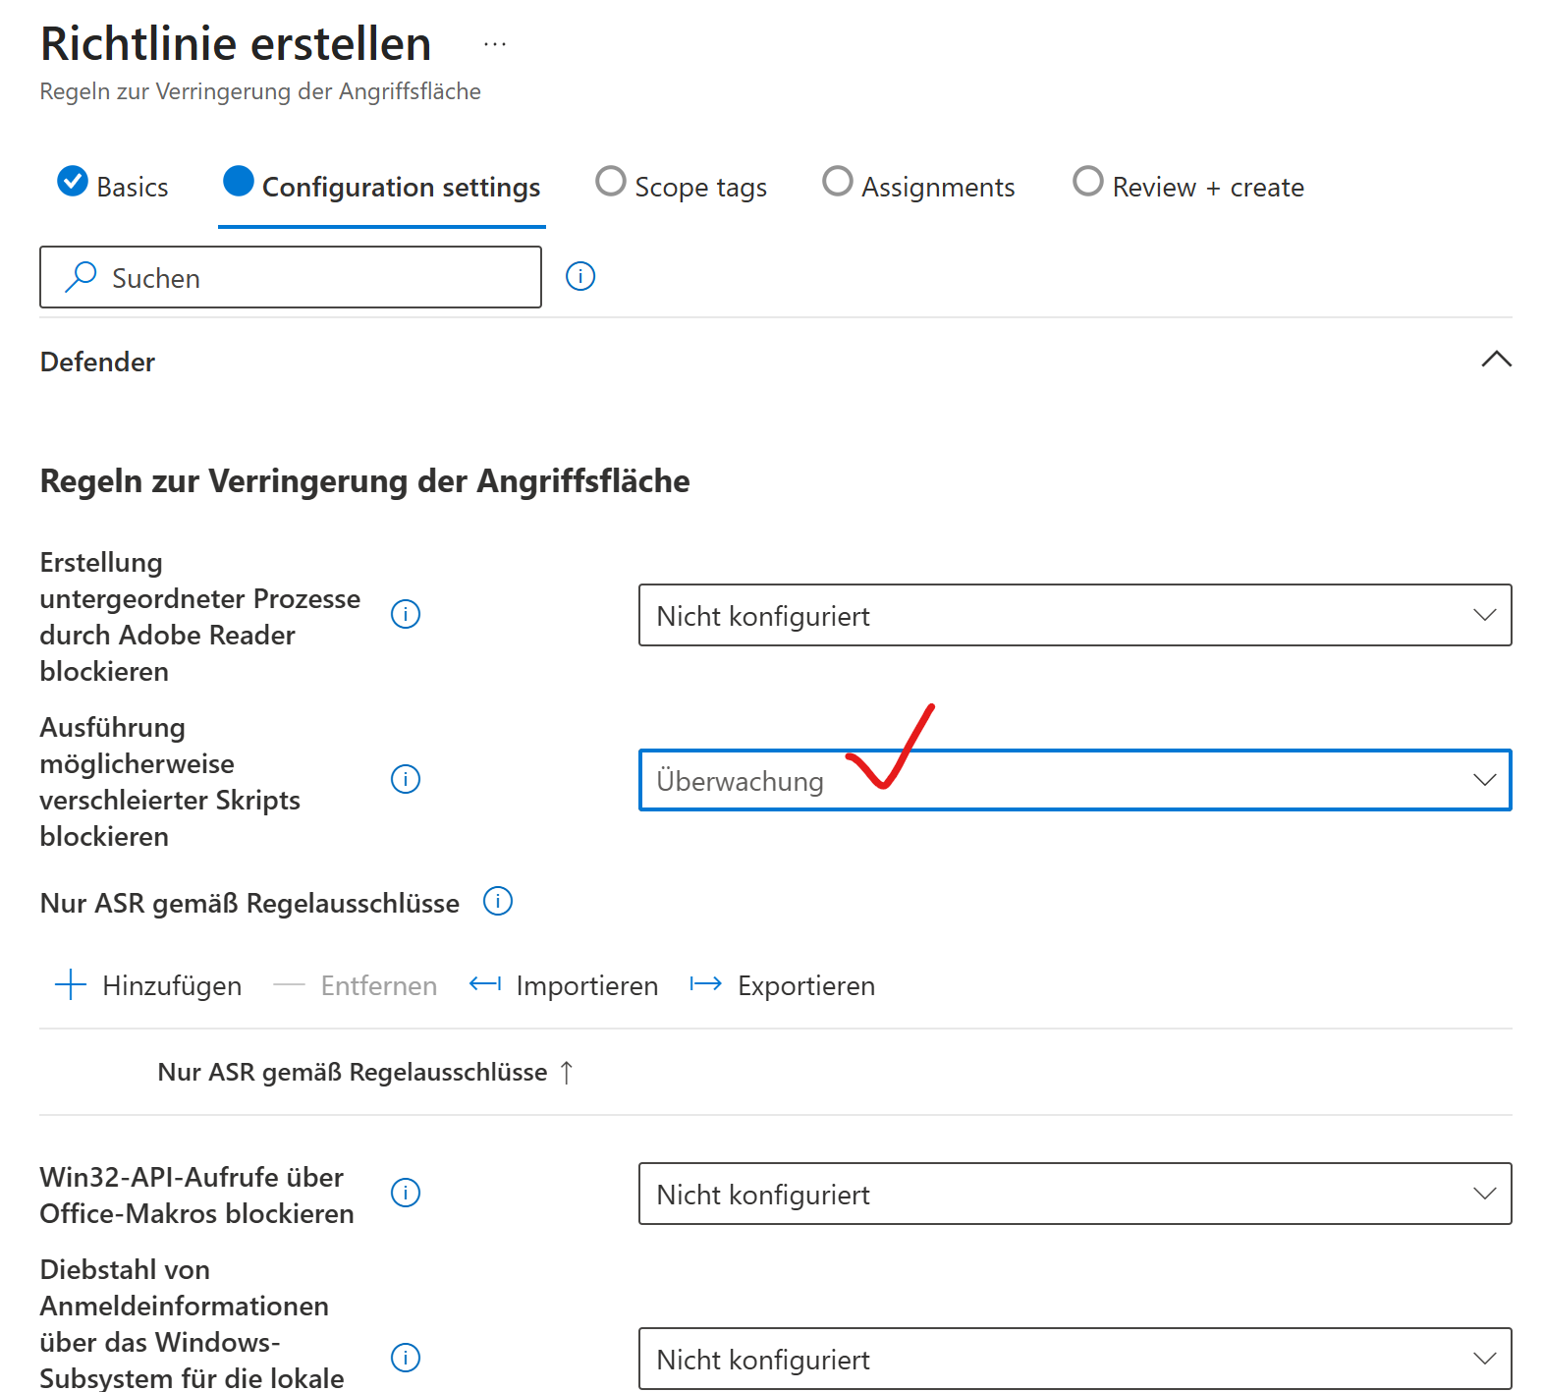Click the ellipsis next to Richtlinie erstellen
This screenshot has height=1392, width=1543.
(495, 44)
